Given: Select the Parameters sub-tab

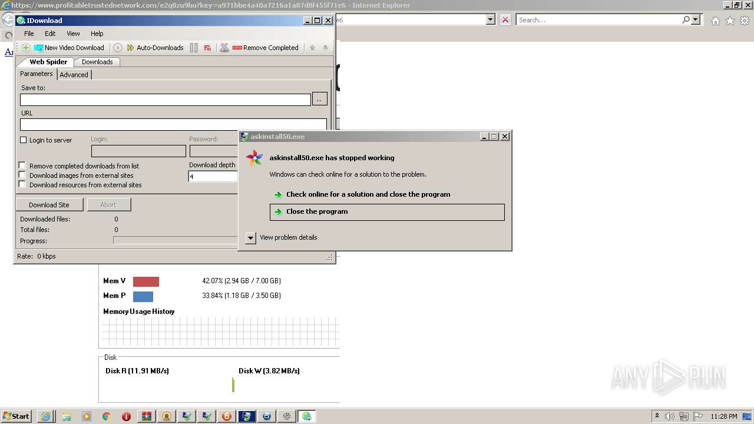Looking at the screenshot, I should 37,74.
